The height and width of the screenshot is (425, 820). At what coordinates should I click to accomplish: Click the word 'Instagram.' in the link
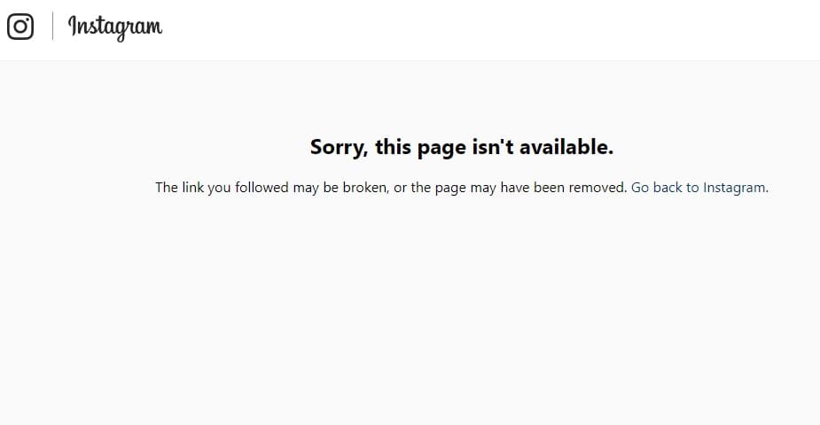click(x=736, y=188)
